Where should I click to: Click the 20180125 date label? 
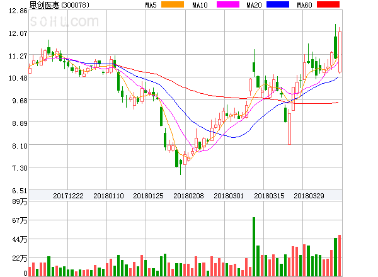pyautogui.click(x=148, y=196)
